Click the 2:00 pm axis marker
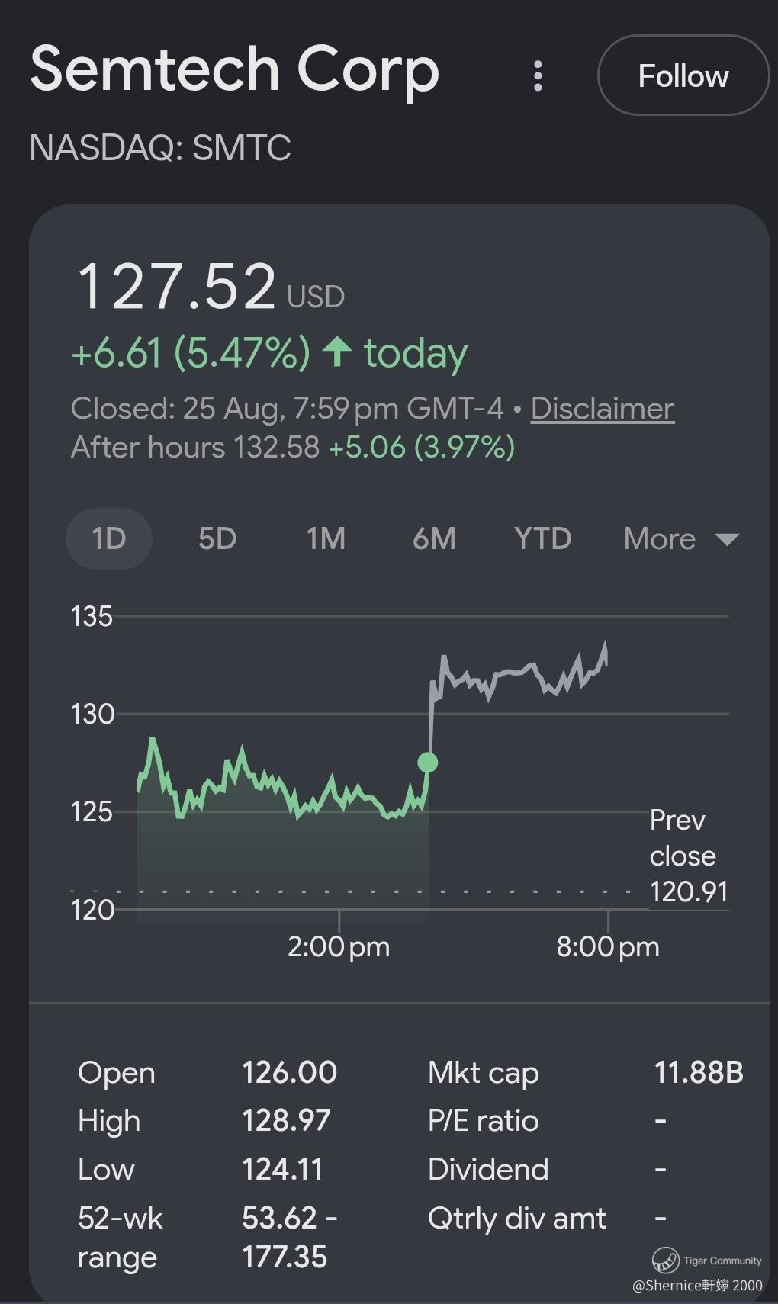This screenshot has height=1304, width=778. point(339,946)
